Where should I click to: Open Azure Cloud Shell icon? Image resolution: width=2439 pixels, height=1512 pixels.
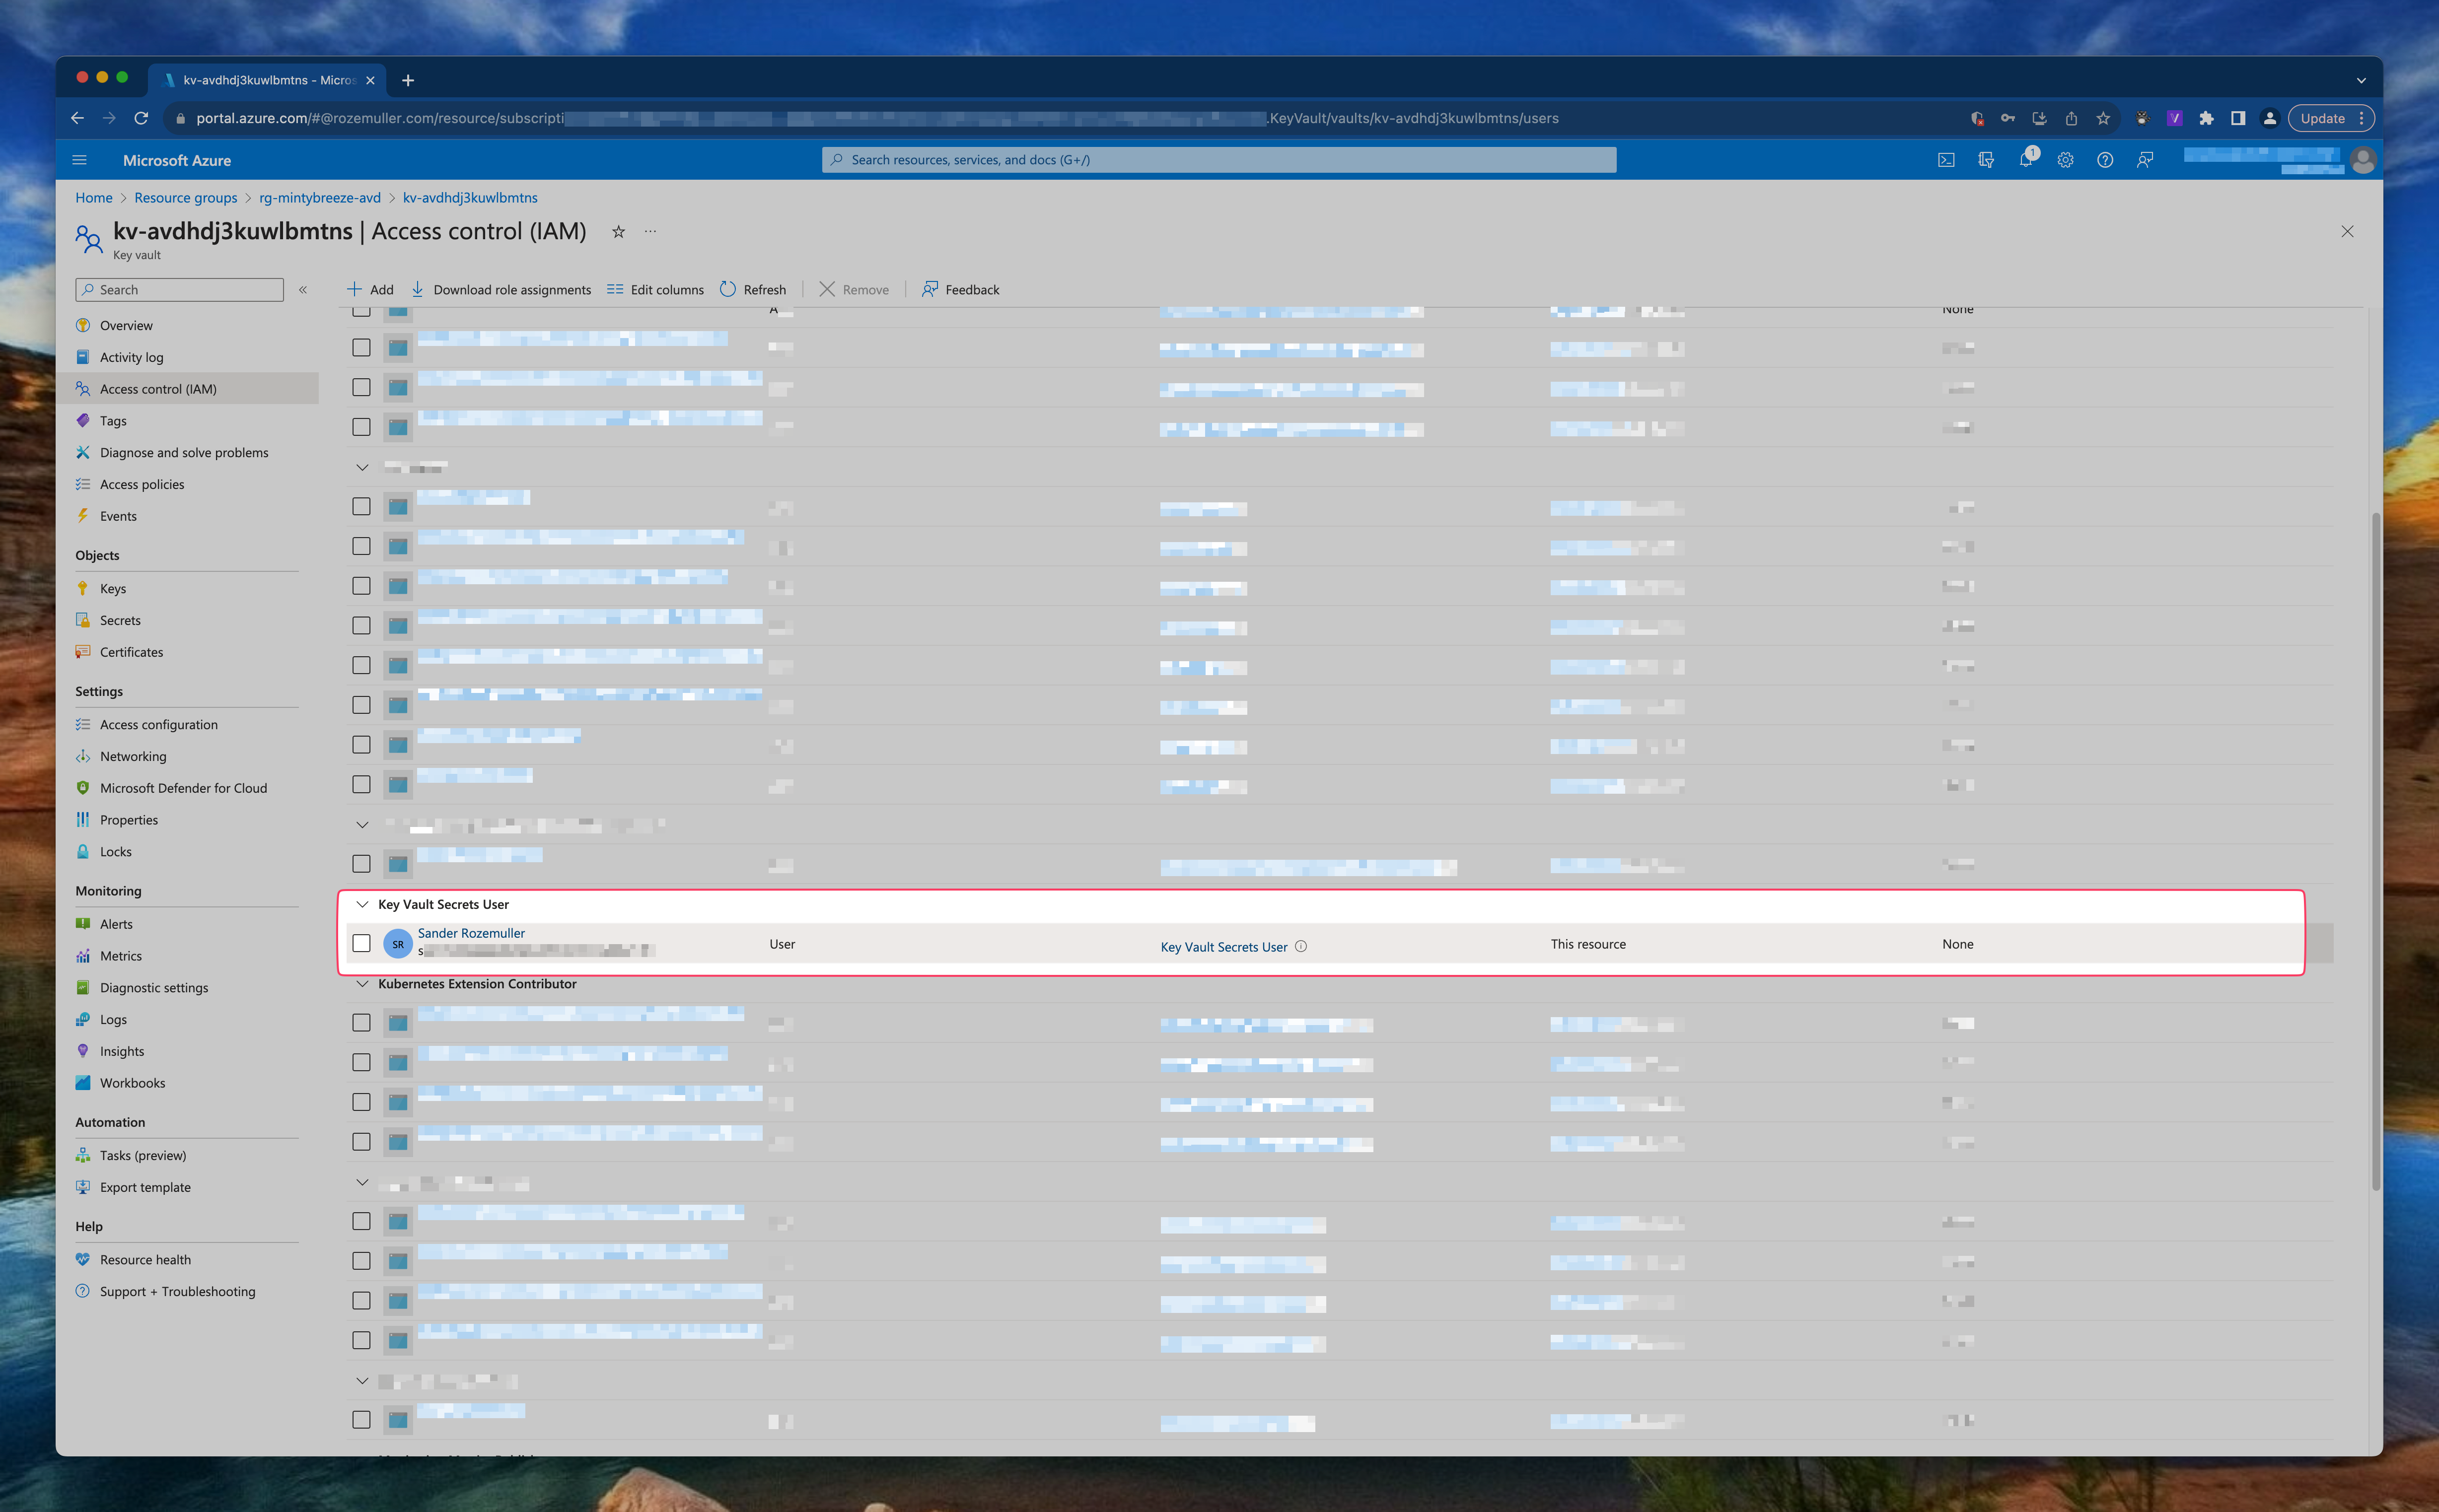(x=1946, y=160)
